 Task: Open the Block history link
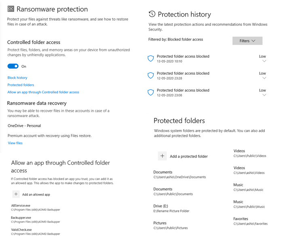[17, 78]
